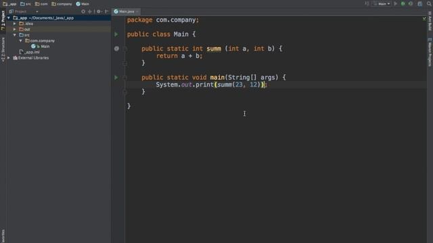Open the Ant Build tool window tab
This screenshot has height=243, width=433.
430,21
